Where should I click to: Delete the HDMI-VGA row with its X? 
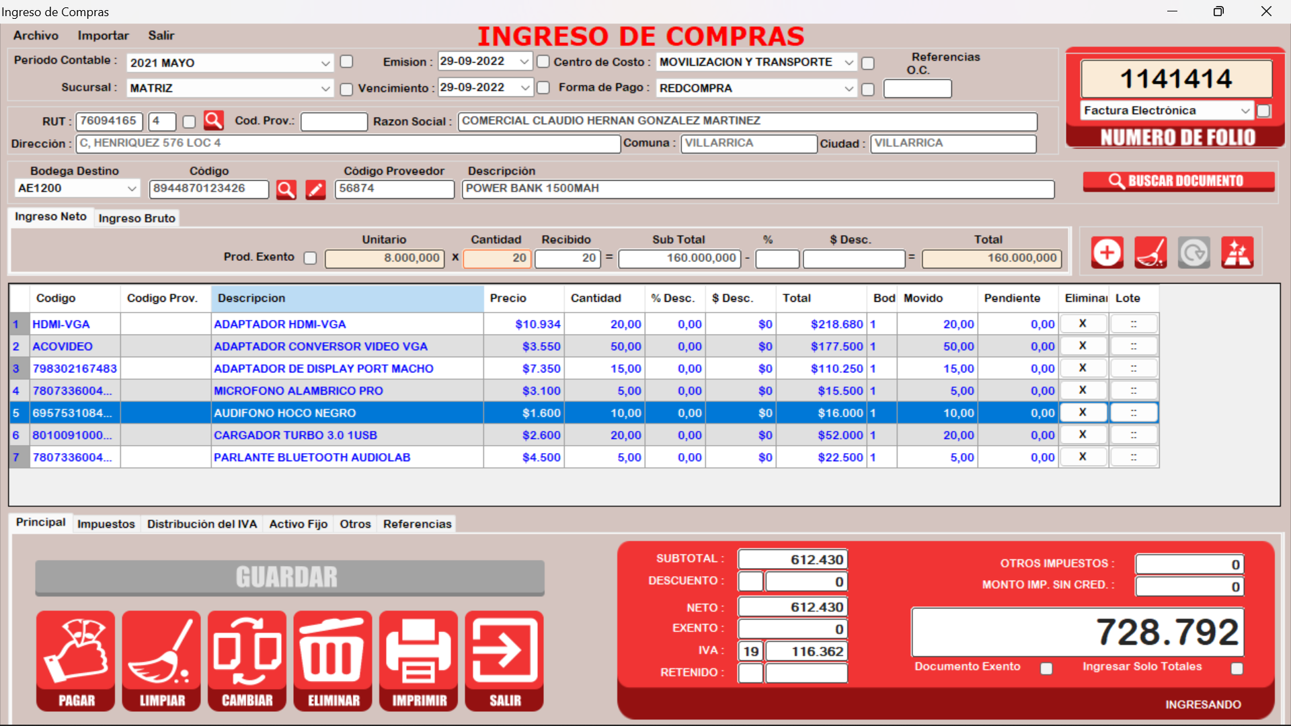pyautogui.click(x=1083, y=324)
